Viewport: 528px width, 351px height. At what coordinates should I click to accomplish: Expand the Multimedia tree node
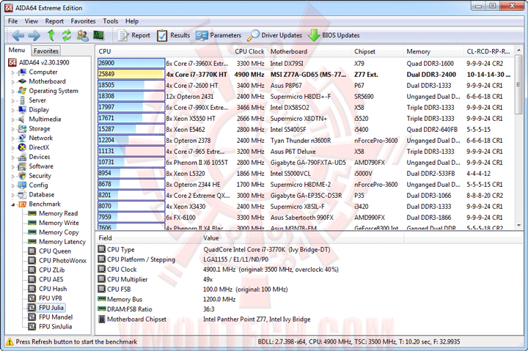[12, 119]
